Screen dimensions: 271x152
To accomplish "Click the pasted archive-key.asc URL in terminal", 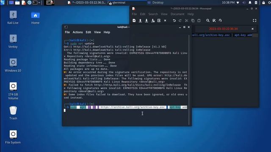I will [x=133, y=107].
